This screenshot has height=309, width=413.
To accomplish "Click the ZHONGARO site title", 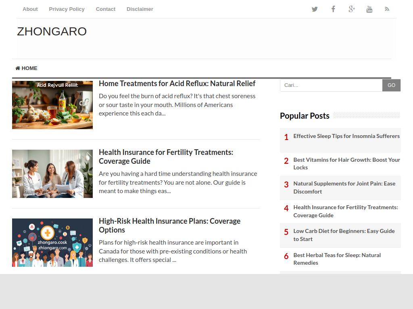I will [x=52, y=31].
